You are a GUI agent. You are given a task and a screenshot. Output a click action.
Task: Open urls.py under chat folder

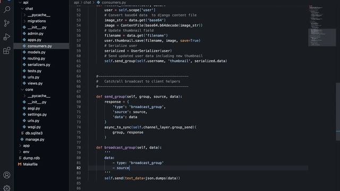click(33, 77)
